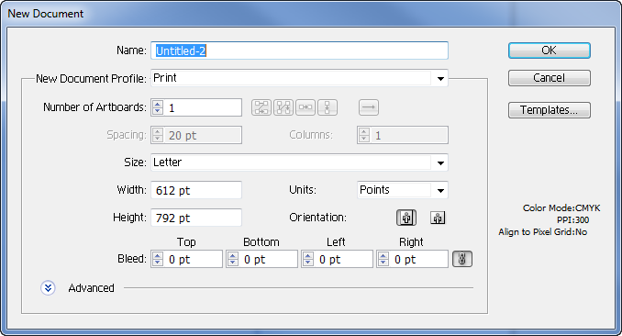Toggle the bleed chain link icon
Image resolution: width=622 pixels, height=336 pixels.
pos(462,259)
